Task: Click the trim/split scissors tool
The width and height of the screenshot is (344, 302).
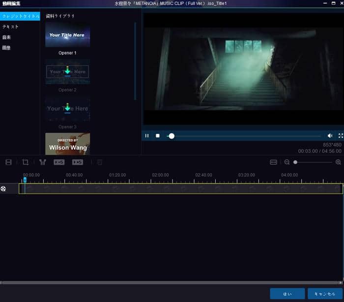Action: tap(43, 162)
